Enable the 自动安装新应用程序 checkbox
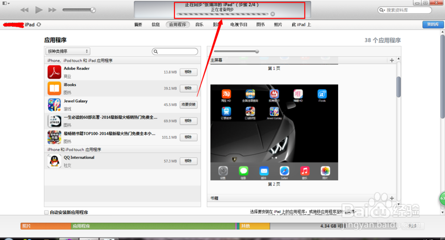445x240 pixels. pyautogui.click(x=46, y=212)
